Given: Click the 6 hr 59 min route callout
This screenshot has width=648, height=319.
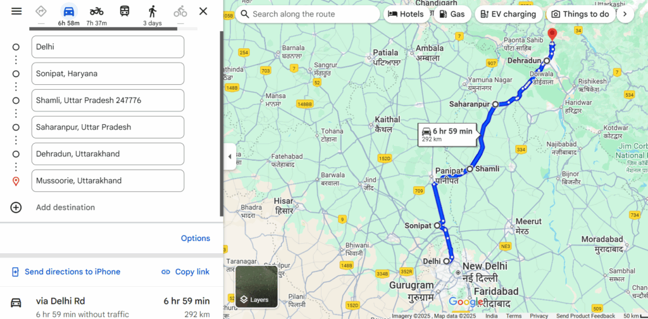Looking at the screenshot, I should (447, 135).
